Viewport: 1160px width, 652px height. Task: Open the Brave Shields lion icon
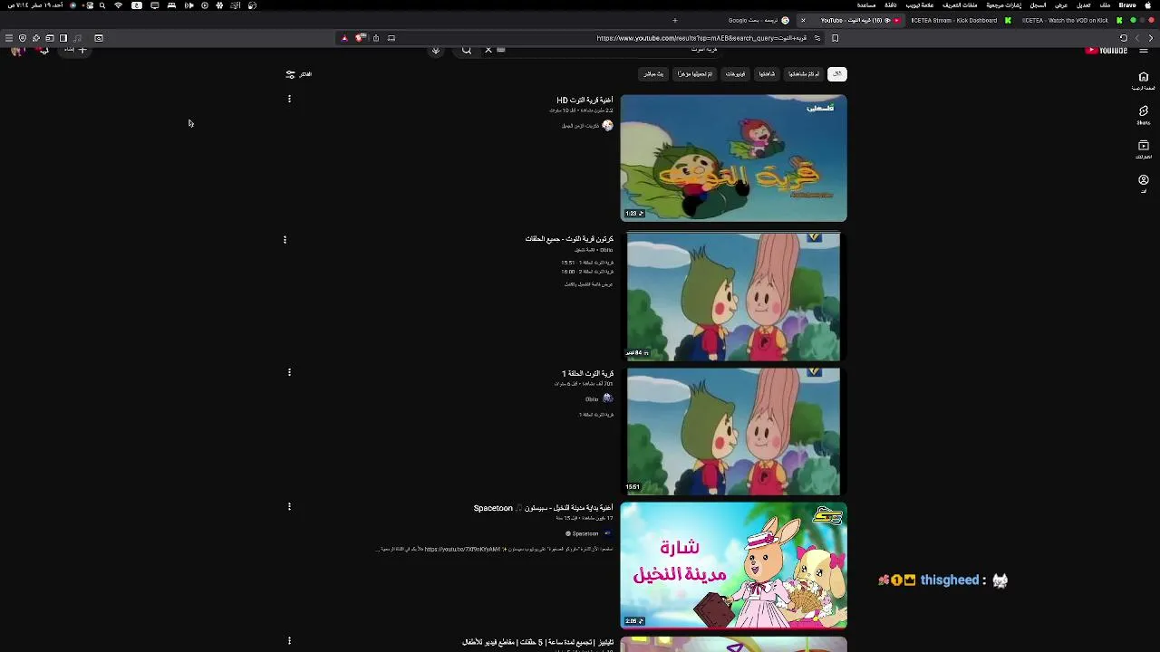click(361, 38)
